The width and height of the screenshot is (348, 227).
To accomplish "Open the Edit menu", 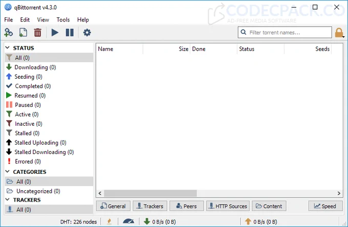I will [x=25, y=20].
